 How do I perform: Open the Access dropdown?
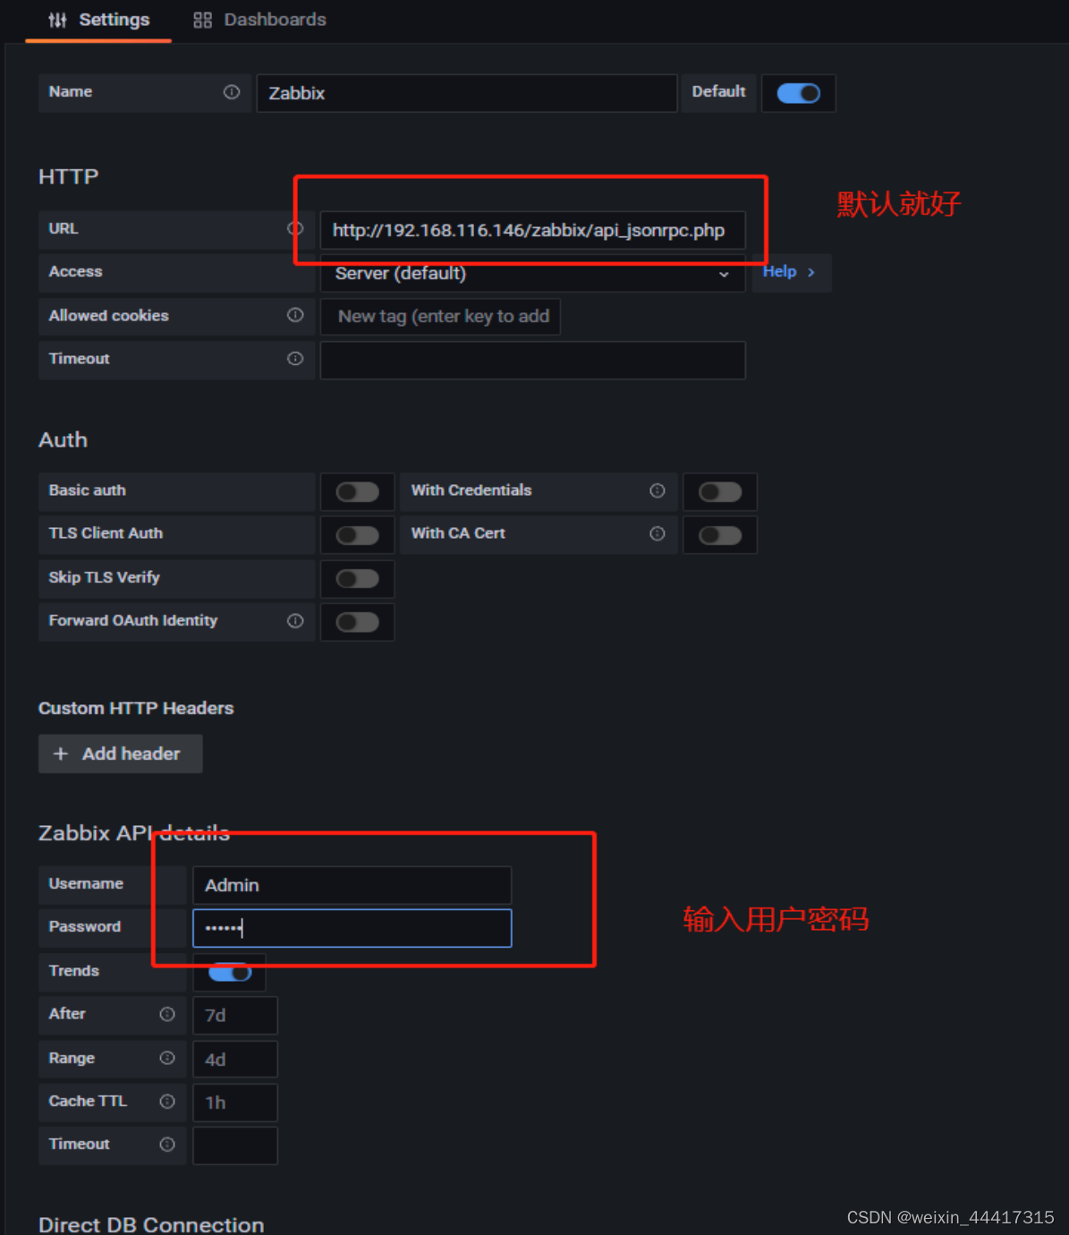532,274
